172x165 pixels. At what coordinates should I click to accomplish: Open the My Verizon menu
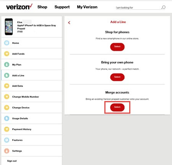pos(87,7)
